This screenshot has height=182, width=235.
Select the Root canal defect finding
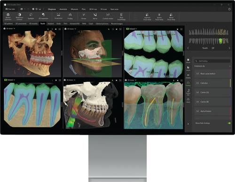[212, 74]
